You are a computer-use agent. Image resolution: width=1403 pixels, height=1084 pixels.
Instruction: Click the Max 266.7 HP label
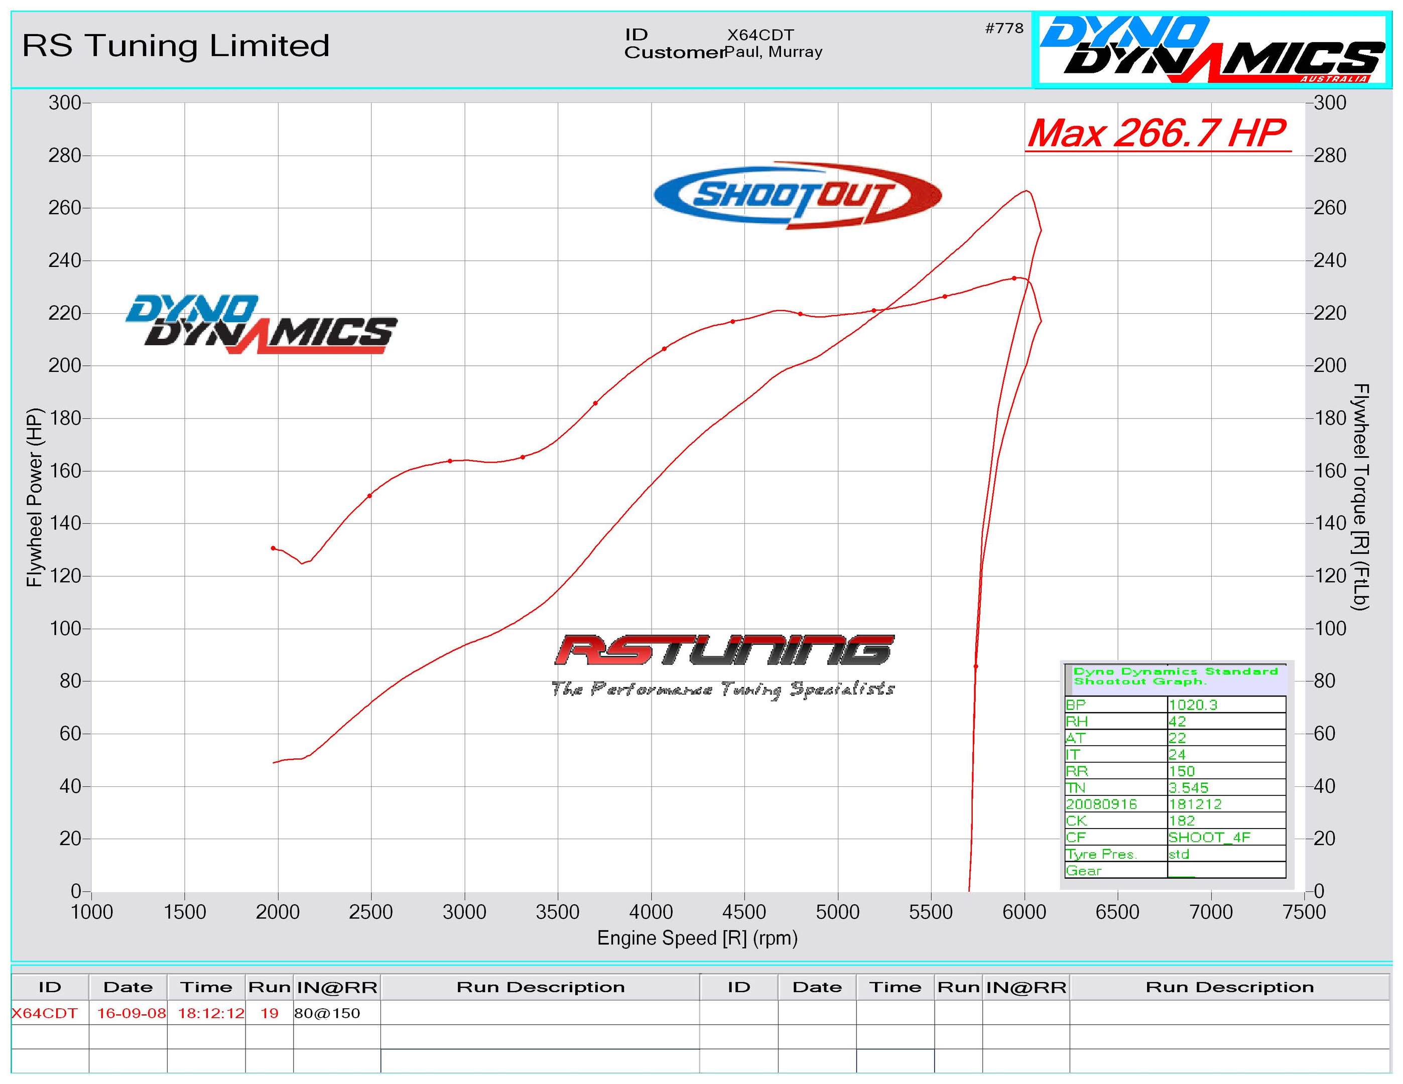tap(1158, 133)
